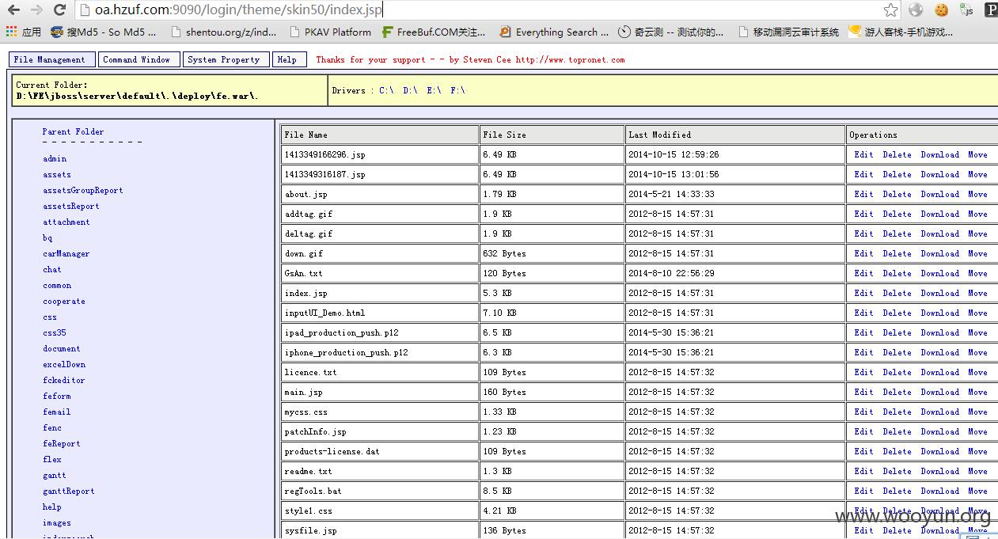Focus the browser address bar
998x539 pixels.
coord(479,10)
